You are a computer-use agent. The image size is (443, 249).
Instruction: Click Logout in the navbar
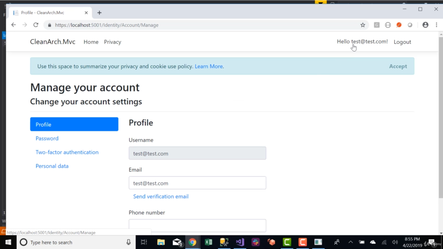click(402, 42)
